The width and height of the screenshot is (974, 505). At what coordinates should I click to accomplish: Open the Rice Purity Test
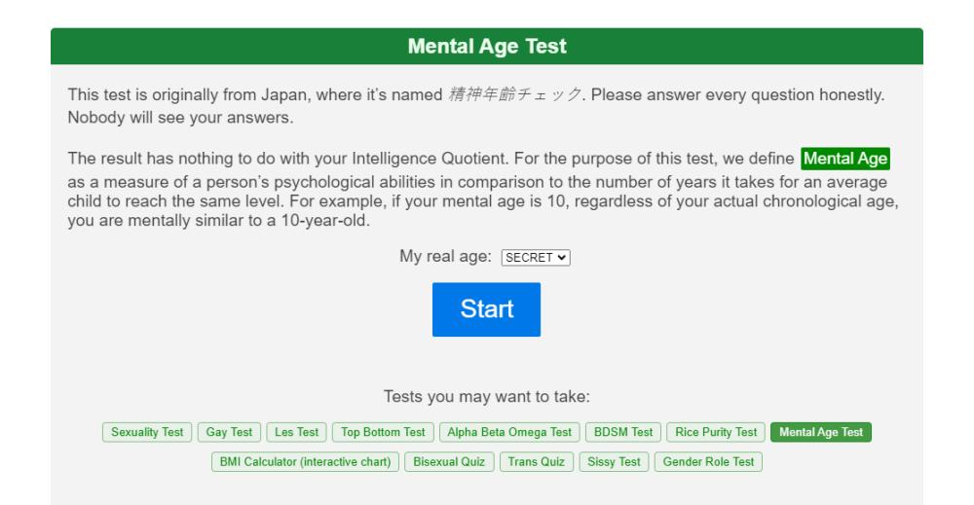point(716,432)
